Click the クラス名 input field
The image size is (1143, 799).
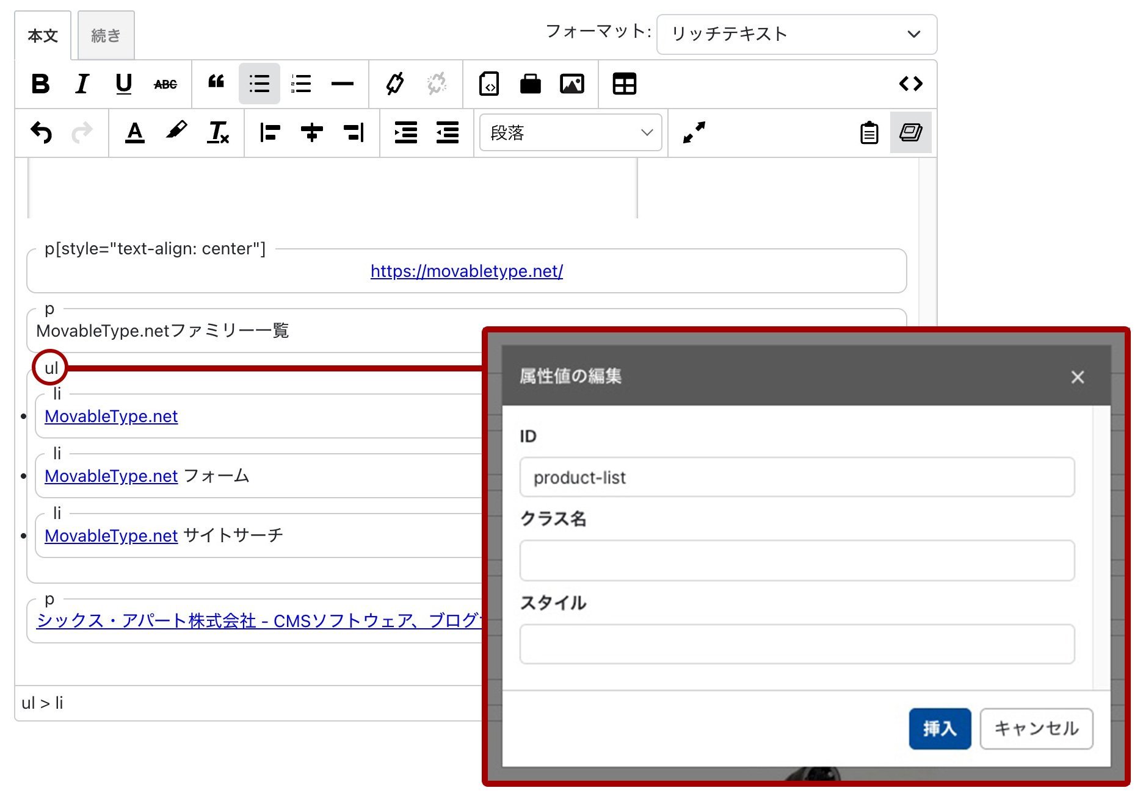pyautogui.click(x=796, y=560)
